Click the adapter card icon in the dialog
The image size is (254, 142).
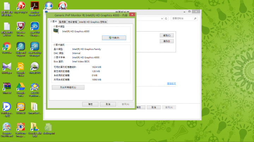click(x=56, y=31)
